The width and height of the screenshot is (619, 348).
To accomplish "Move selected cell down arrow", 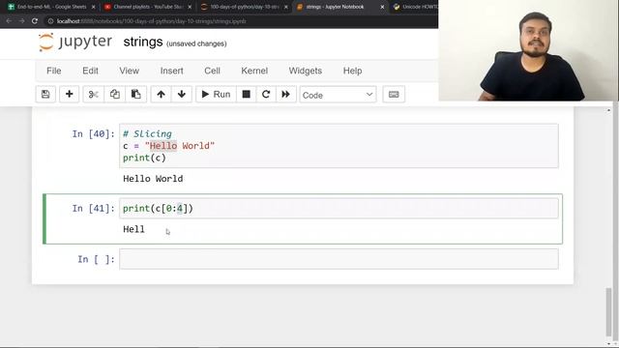I will tap(182, 95).
